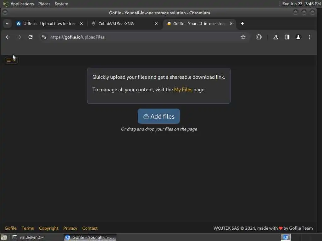The width and height of the screenshot is (322, 241).
Task: Open the My Files link
Action: [183, 90]
